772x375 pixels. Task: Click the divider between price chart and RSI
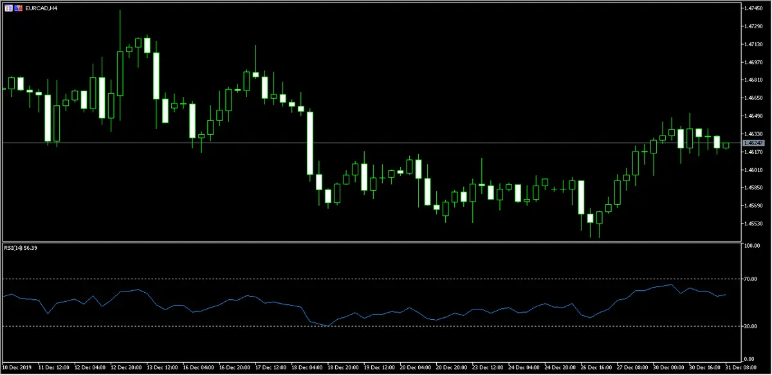pos(371,242)
